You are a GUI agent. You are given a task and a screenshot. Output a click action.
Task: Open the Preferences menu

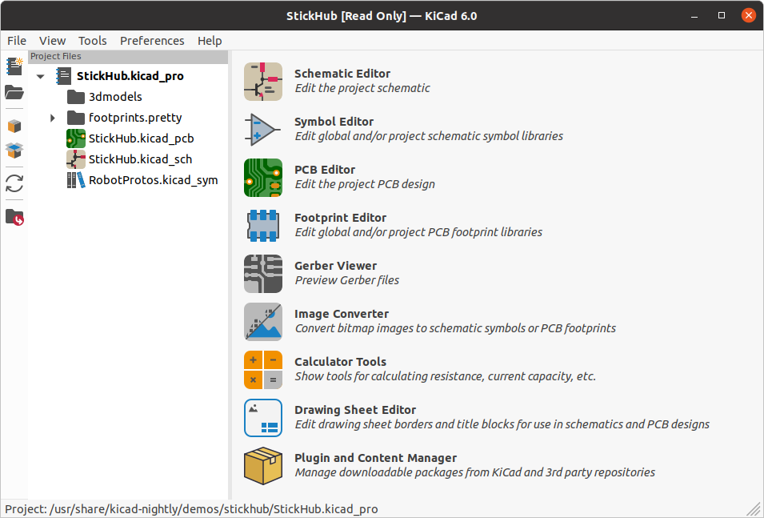[152, 41]
